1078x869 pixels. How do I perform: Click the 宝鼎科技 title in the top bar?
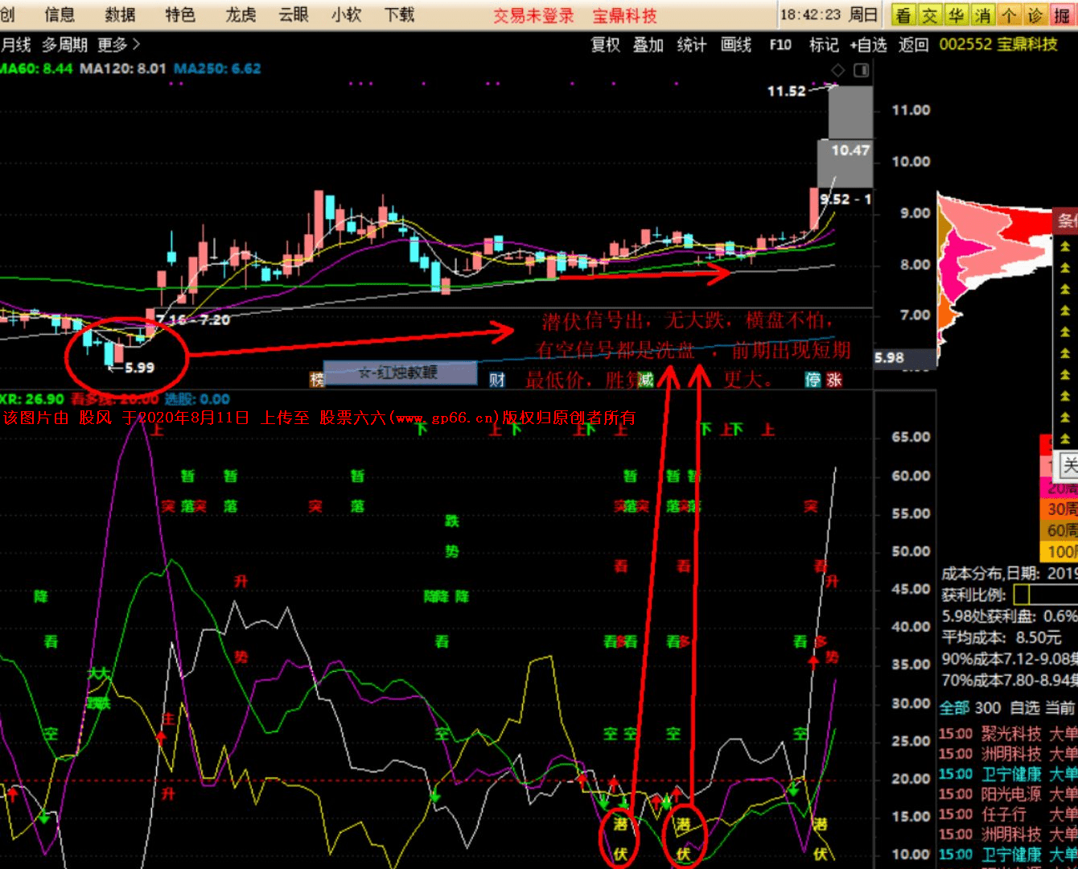[625, 15]
